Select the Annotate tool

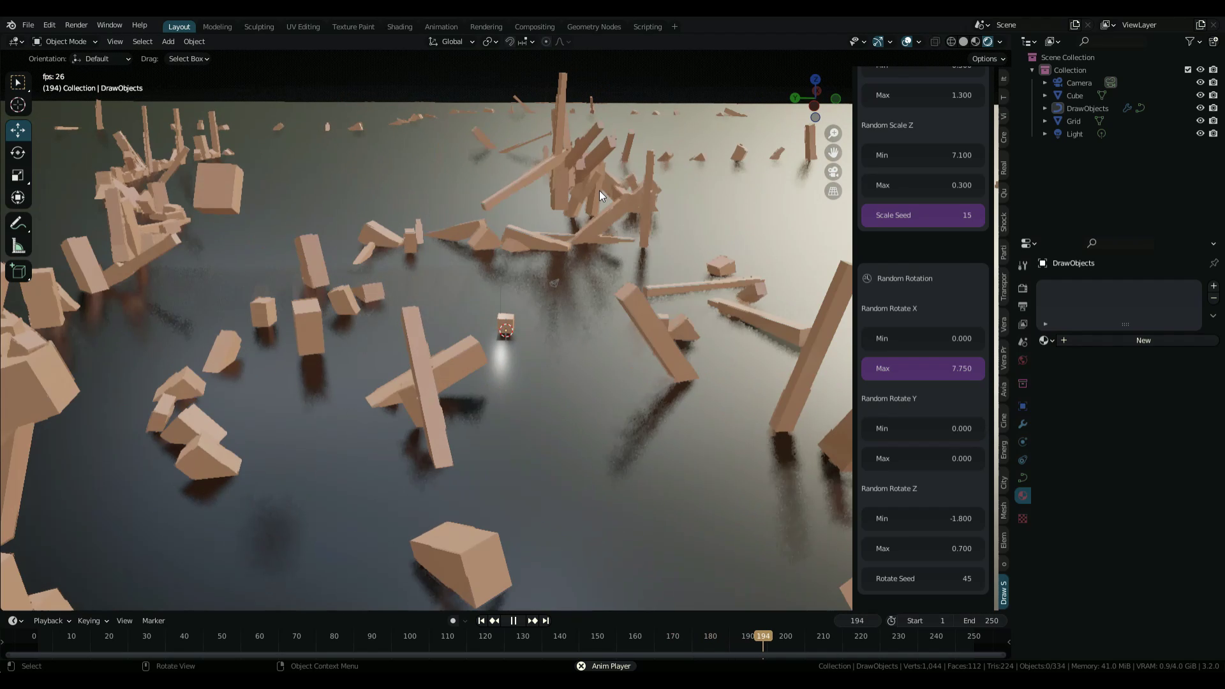(x=18, y=223)
